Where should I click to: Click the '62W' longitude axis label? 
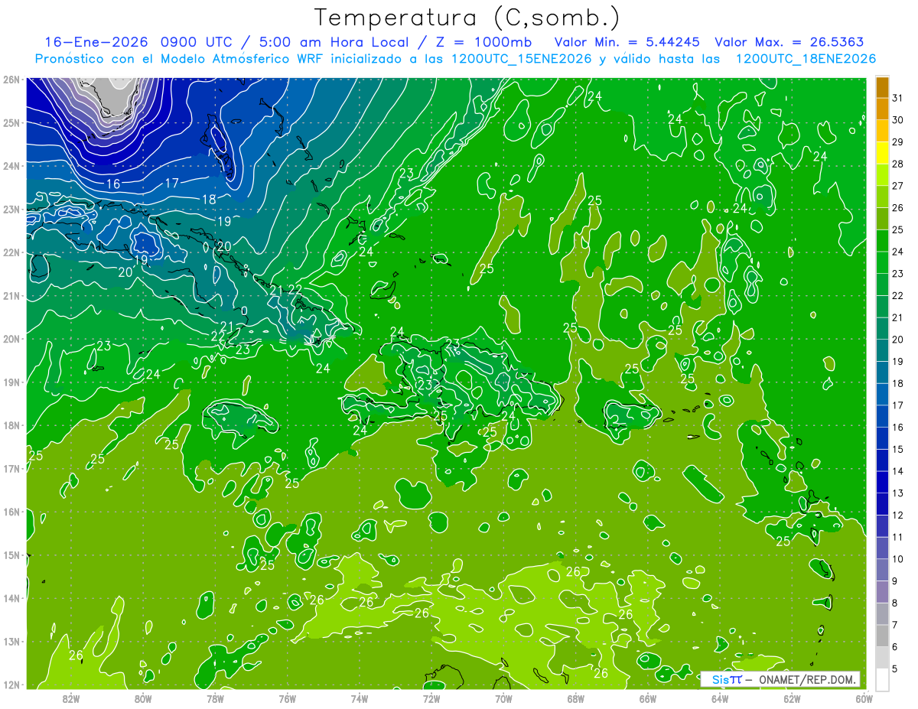point(791,698)
